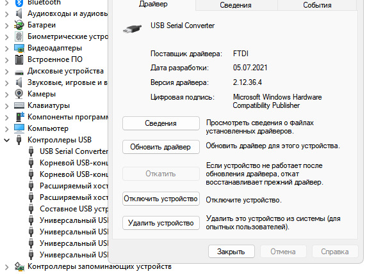This screenshot has height=274, width=392.
Task: Click the Отключить устройство button
Action: 161,199
